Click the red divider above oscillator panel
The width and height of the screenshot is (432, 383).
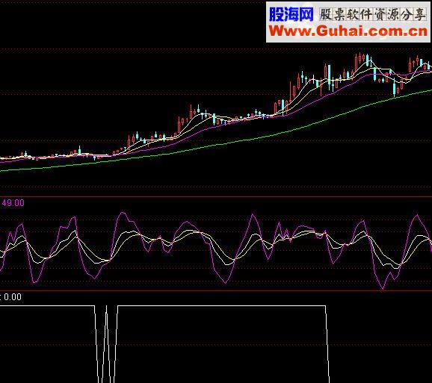pyautogui.click(x=216, y=197)
